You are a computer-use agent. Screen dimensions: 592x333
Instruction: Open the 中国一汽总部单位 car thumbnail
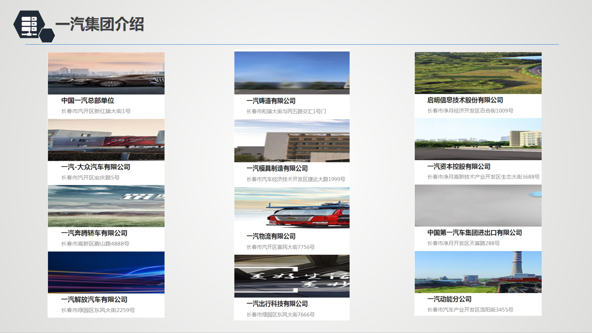click(106, 74)
